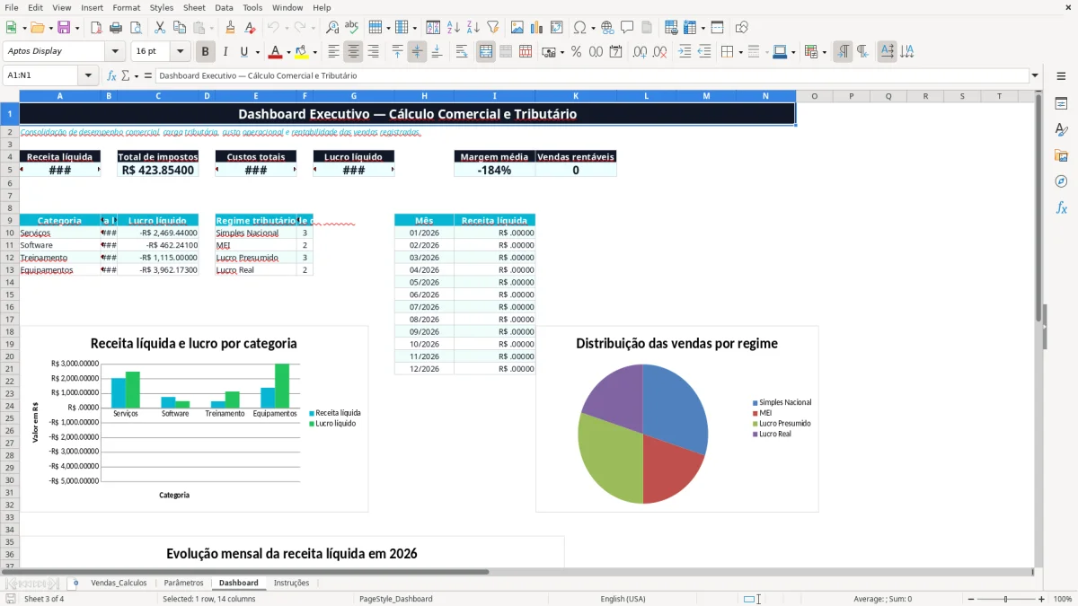
Task: Open the Sheet menu
Action: tap(194, 7)
